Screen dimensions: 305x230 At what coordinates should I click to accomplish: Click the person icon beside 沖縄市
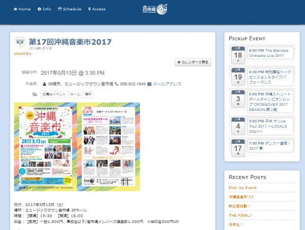tap(45, 84)
